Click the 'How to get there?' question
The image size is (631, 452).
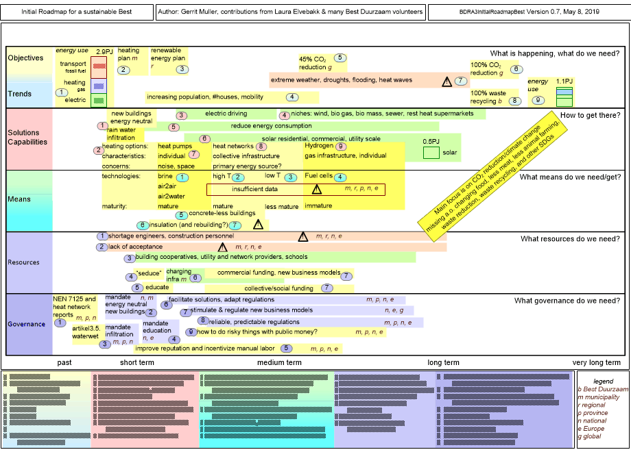(590, 115)
